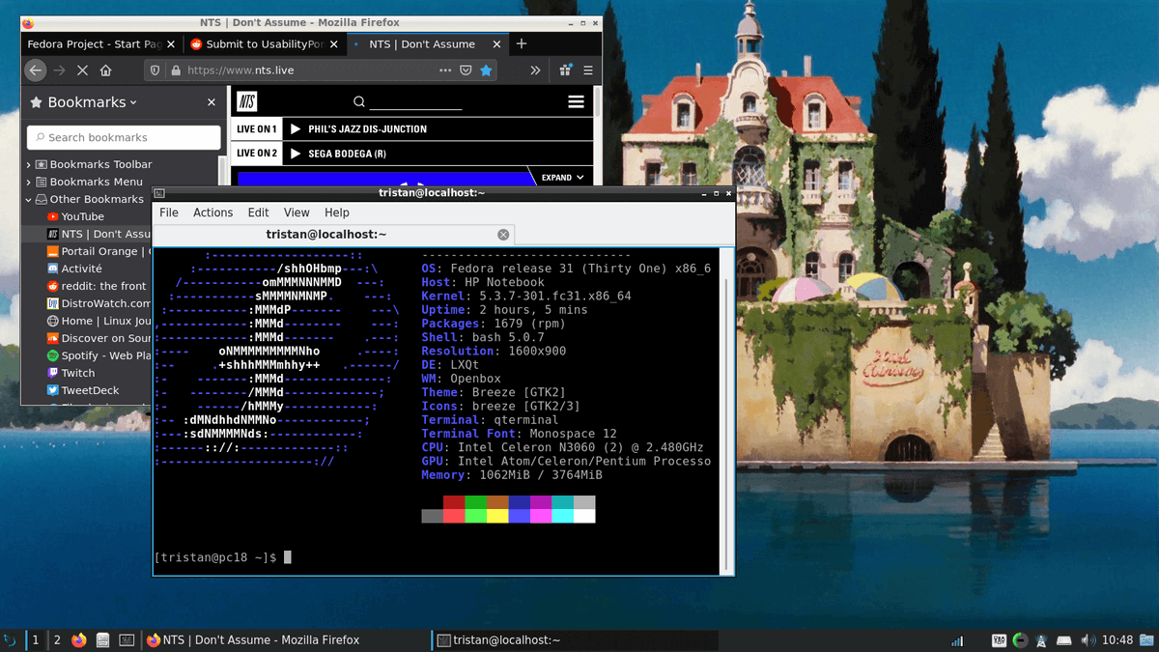Click the NTS logo on the webpage
Screen dimensions: 1159x652
tap(246, 102)
